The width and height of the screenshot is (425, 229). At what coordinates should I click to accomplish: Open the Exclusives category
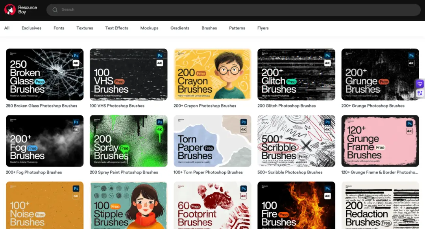click(x=31, y=28)
